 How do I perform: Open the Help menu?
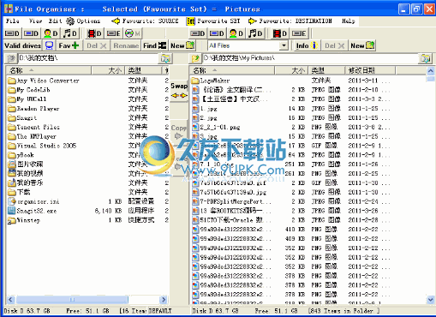(349, 21)
